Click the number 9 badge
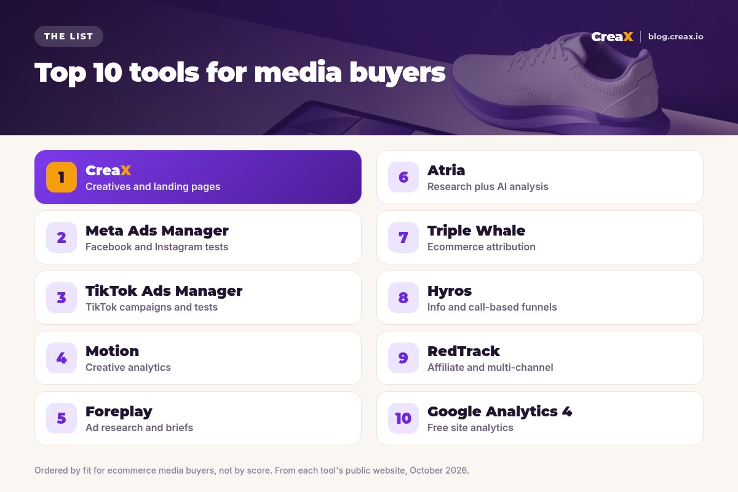The width and height of the screenshot is (738, 492). click(x=403, y=358)
